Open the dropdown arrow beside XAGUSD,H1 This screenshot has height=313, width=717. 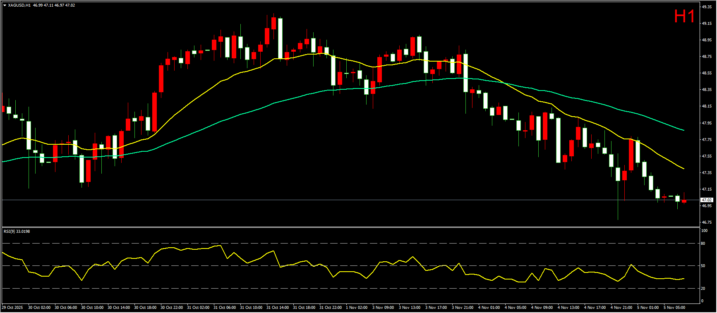pyautogui.click(x=5, y=5)
